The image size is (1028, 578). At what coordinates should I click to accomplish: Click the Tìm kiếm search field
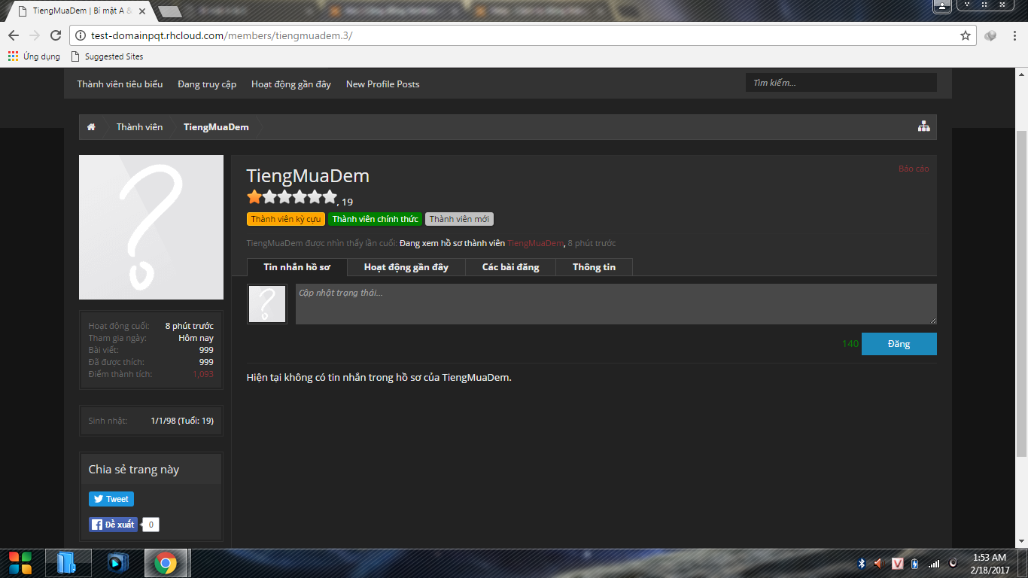click(841, 83)
